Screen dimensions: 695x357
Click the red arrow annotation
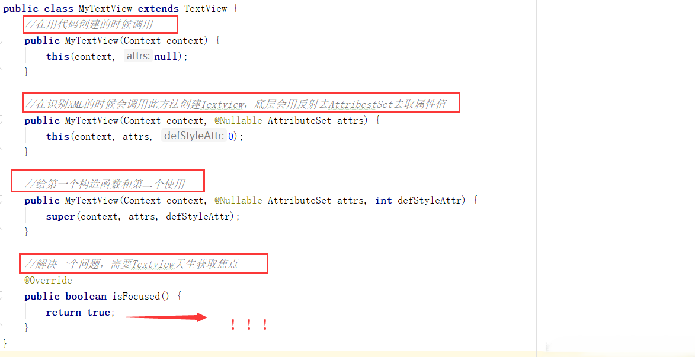click(165, 316)
